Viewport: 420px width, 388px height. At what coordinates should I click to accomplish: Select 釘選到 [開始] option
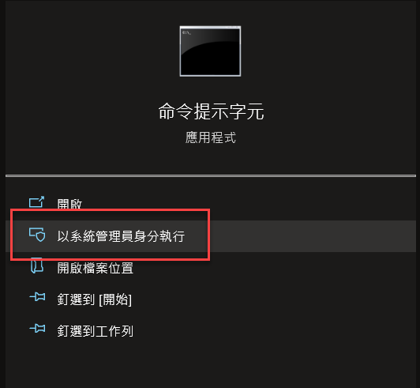94,299
